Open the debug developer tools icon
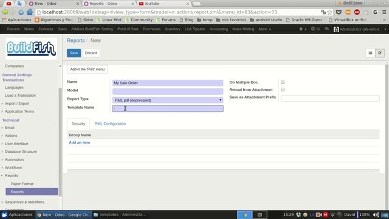389x219 pixels. [x=303, y=29]
